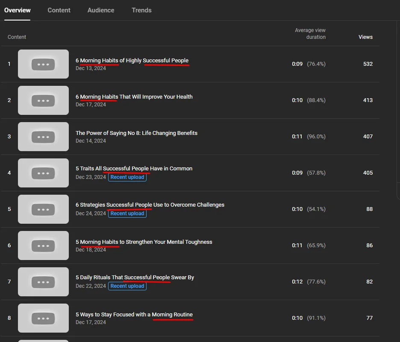Click duration 0:09 (76.4%)
Image resolution: width=400 pixels, height=342 pixels.
[x=309, y=64]
